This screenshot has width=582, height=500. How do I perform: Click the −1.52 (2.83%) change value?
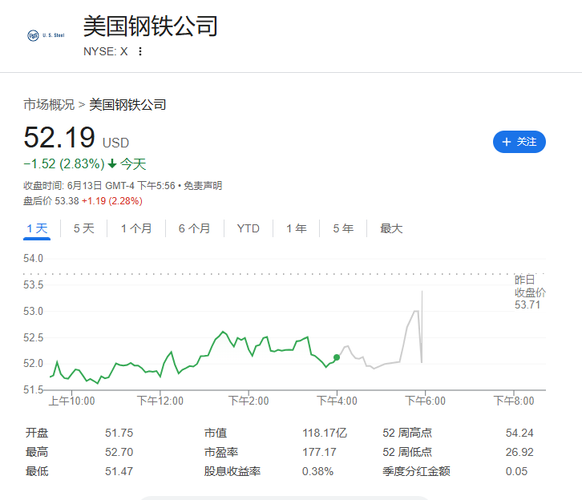click(x=64, y=163)
